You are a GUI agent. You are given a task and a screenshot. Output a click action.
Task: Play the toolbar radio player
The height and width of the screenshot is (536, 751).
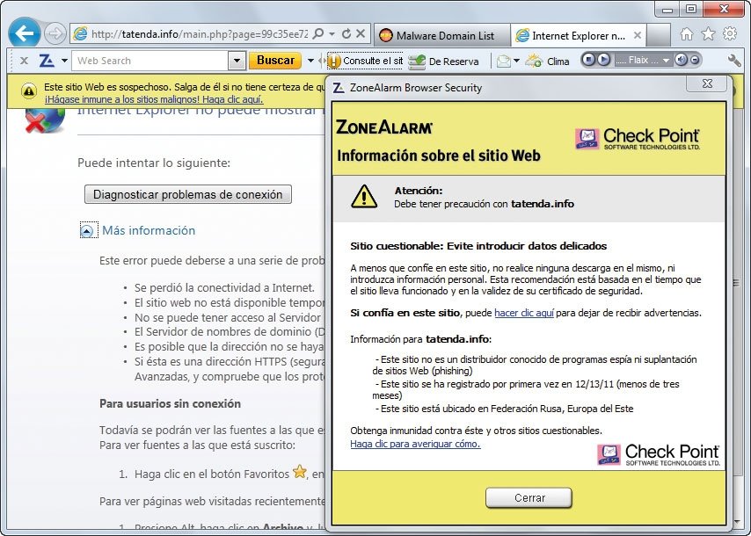tap(604, 60)
